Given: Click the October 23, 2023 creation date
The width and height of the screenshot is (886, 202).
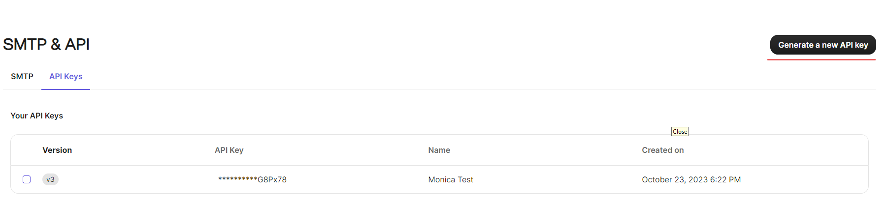Looking at the screenshot, I should click(675, 179).
